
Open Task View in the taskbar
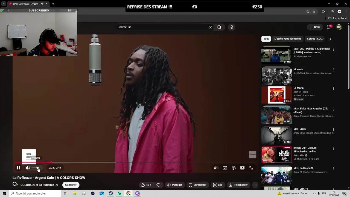click(x=66, y=193)
